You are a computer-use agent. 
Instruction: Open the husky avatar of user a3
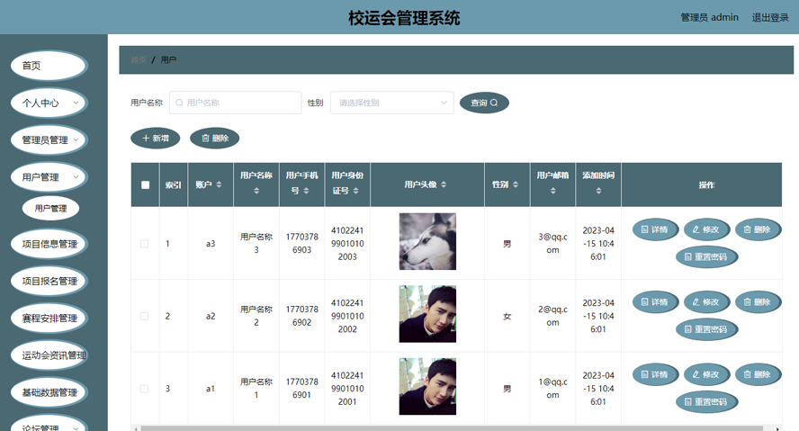coord(427,241)
